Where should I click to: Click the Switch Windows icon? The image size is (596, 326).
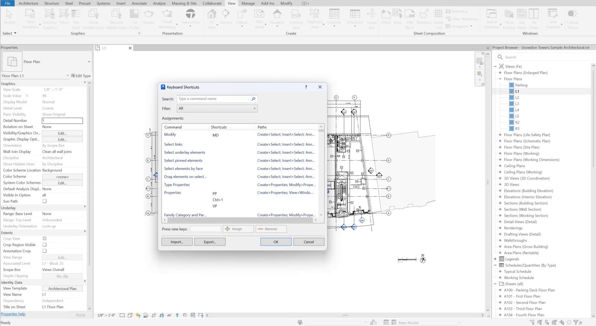[492, 14]
